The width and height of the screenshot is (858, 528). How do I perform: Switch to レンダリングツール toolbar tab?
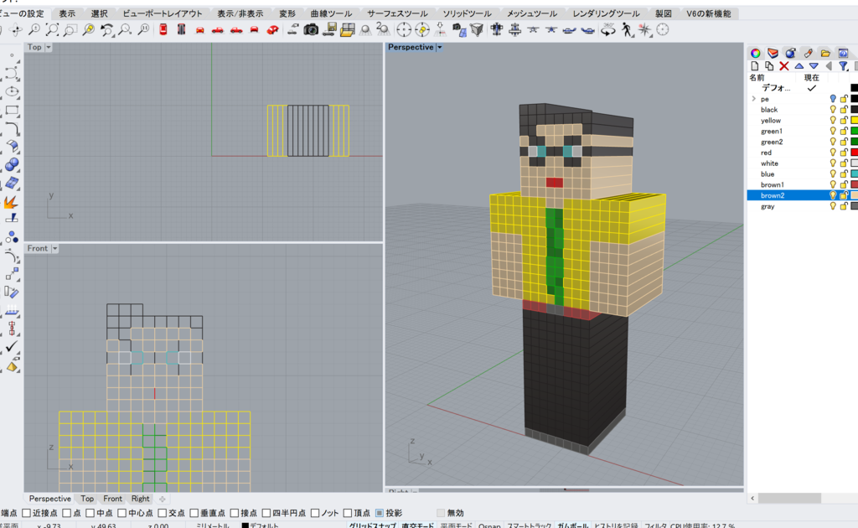[607, 13]
